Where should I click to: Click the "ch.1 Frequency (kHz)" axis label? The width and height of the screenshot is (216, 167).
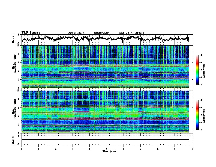[x=14, y=64]
